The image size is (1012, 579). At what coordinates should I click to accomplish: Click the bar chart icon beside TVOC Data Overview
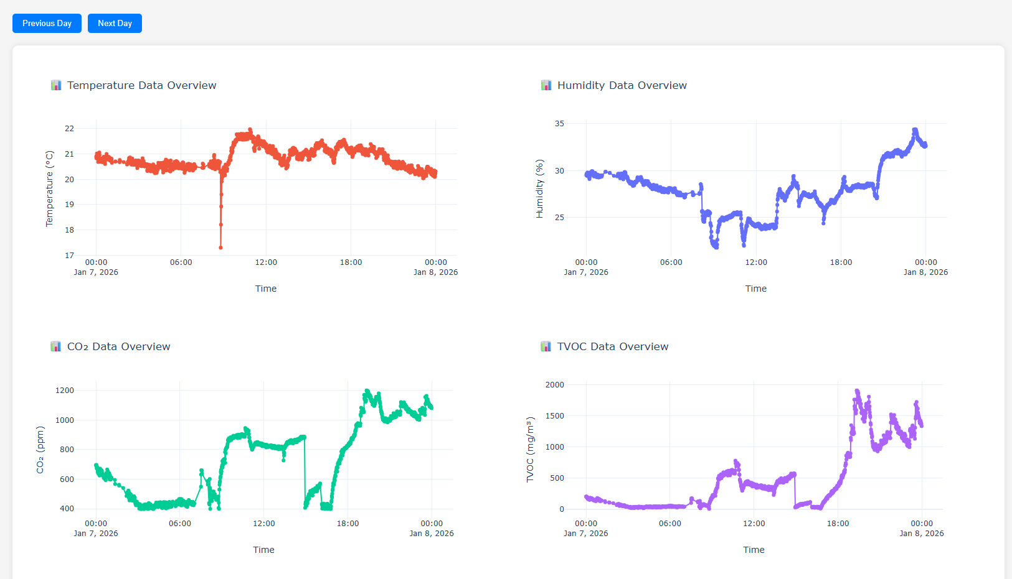point(546,346)
